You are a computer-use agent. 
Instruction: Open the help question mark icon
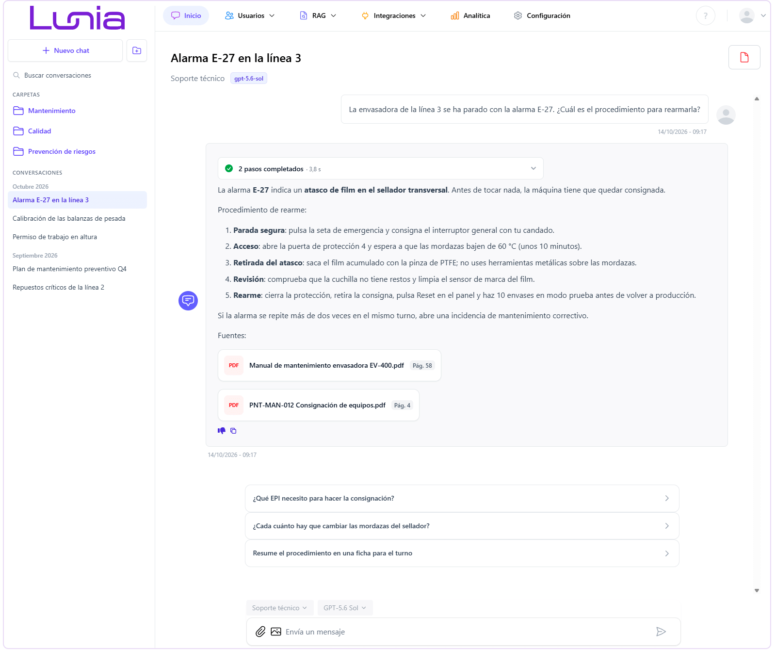[x=706, y=16]
